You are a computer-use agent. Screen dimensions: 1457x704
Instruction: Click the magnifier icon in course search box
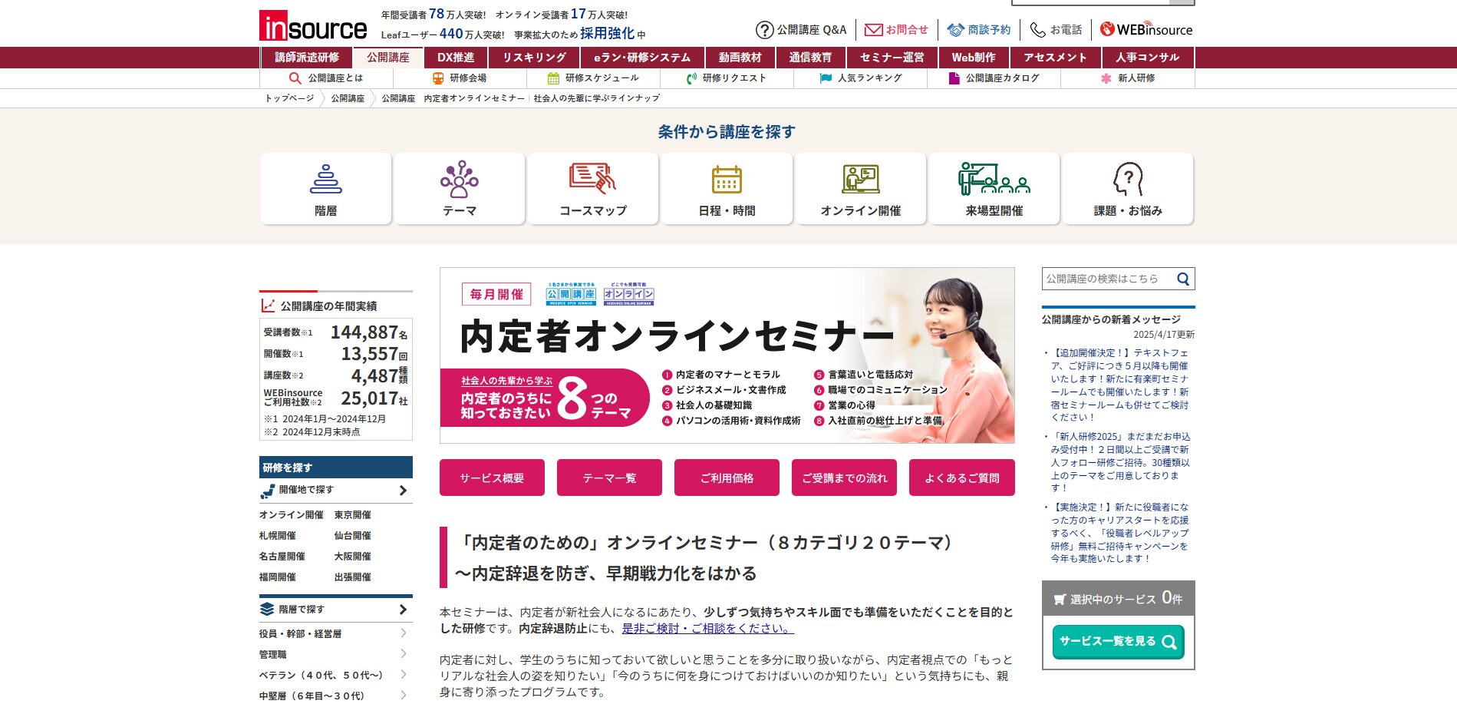[1183, 279]
